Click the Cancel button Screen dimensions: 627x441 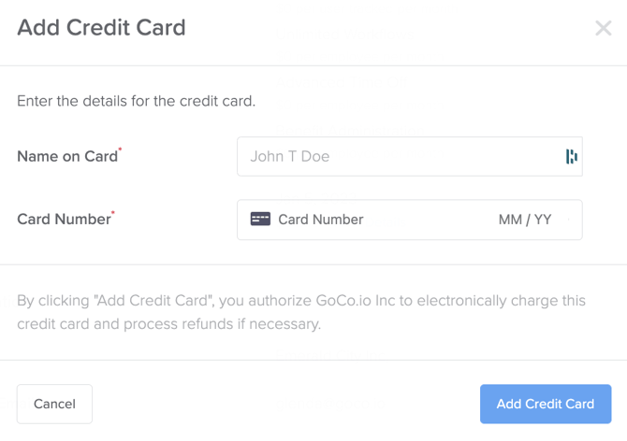coord(54,404)
